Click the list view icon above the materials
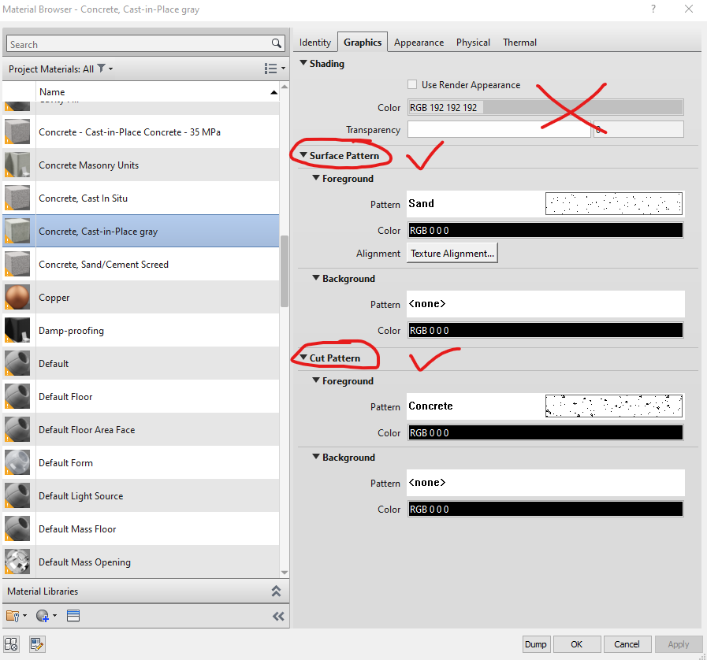707x660 pixels. [269, 69]
